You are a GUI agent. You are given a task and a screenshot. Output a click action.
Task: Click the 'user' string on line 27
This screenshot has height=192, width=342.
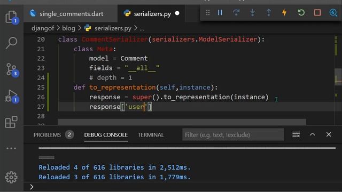136,107
